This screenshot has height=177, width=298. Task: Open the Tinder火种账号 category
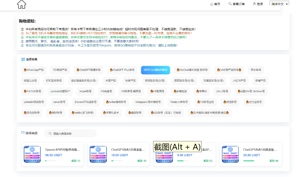click(179, 102)
